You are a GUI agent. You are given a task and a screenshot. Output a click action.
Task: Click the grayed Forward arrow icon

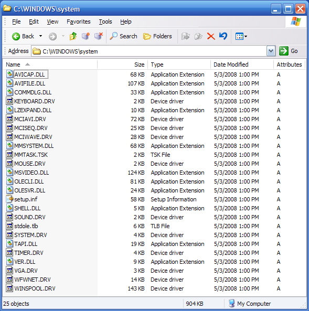coord(52,37)
